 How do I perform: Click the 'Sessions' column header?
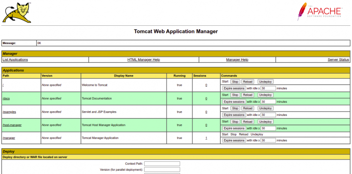(x=200, y=76)
